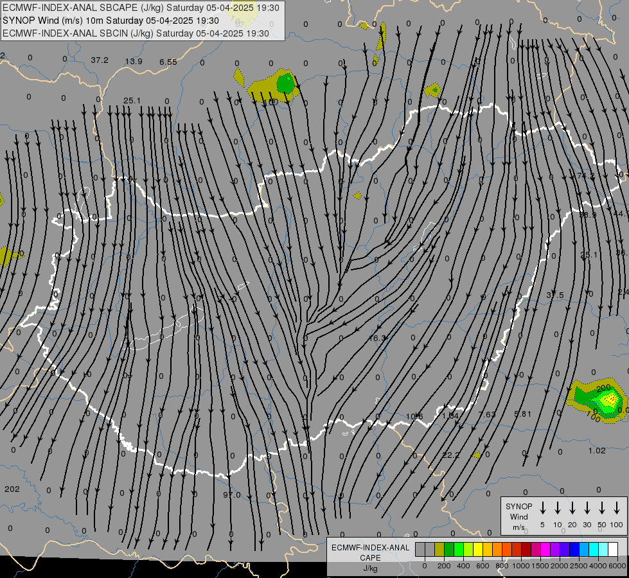Click the 100 m/s wind legend arrow
This screenshot has width=629, height=578.
click(x=617, y=508)
